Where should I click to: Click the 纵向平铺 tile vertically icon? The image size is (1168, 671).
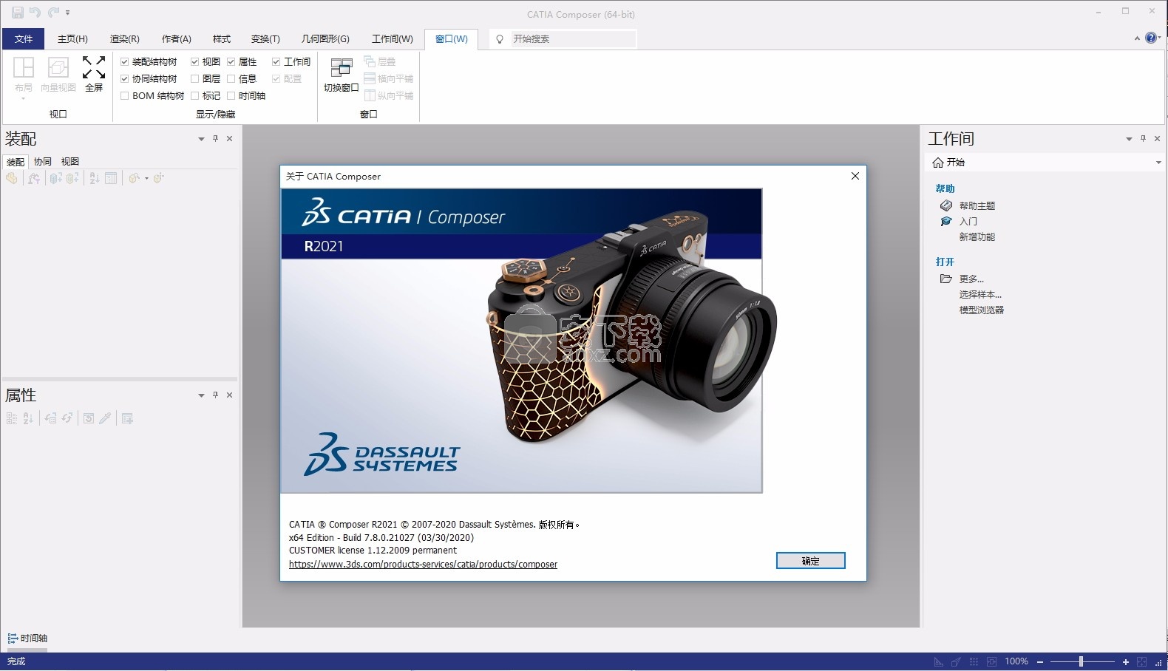pos(370,95)
